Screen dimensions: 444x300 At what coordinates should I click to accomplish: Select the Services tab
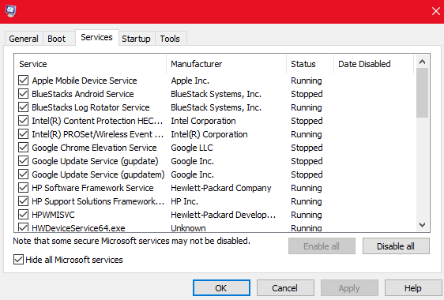coord(96,37)
